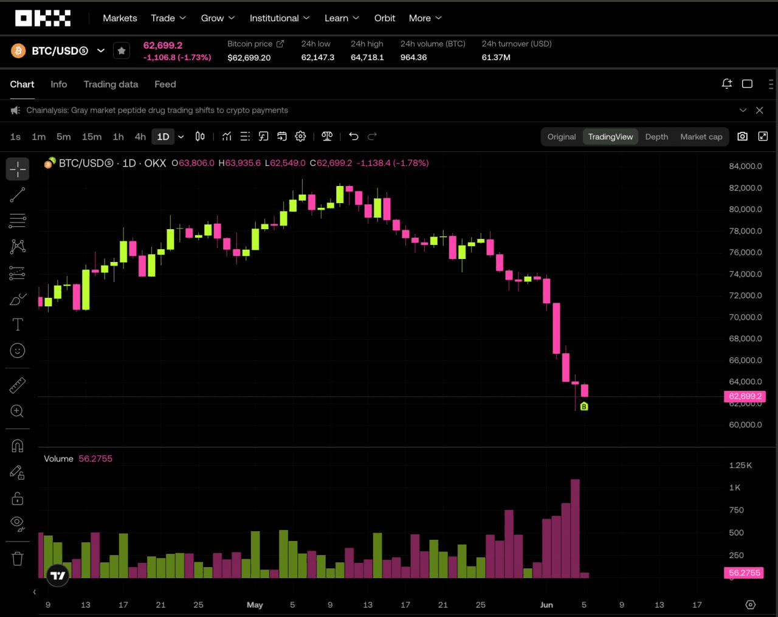Image resolution: width=778 pixels, height=617 pixels.
Task: Expand more timeframe options dropdown
Action: pyautogui.click(x=181, y=137)
